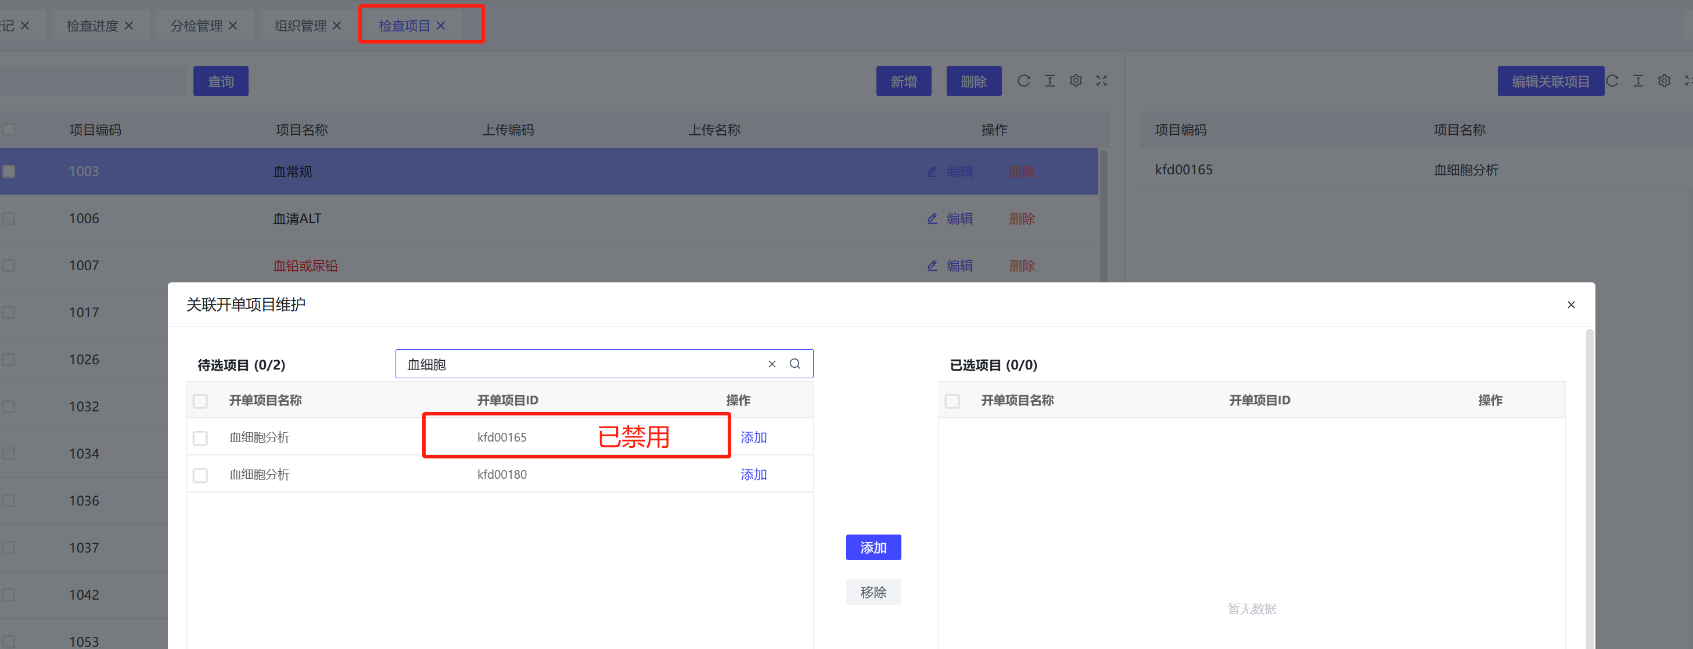1693x649 pixels.
Task: Open column settings gear of left table
Action: [1076, 81]
